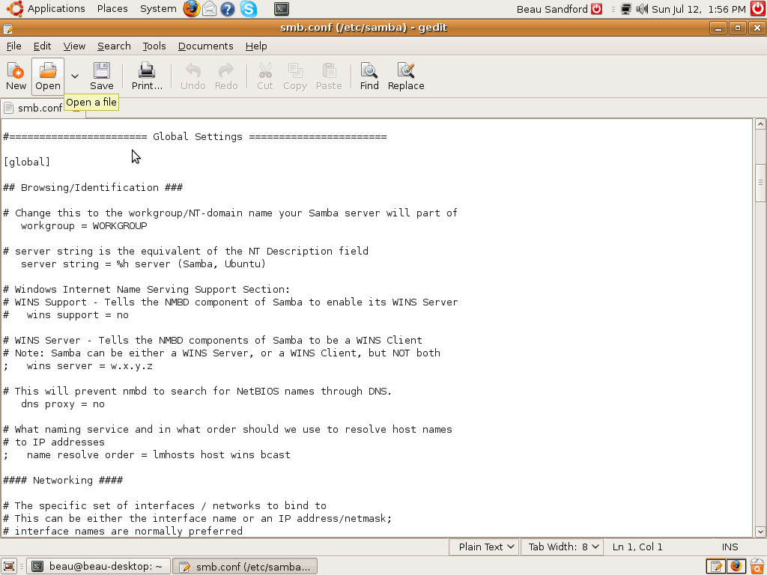Click INS insert mode indicator
767x575 pixels.
[x=730, y=547]
